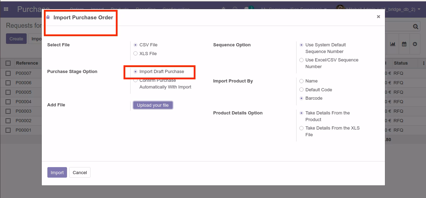Click Mitchell Admin user avatar
The width and height of the screenshot is (426, 198).
[x=340, y=9]
